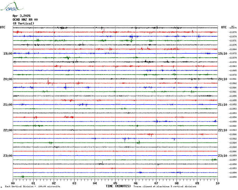The width and height of the screenshot is (238, 190).
Task: Click the 'TIME (MINUTES)' axis title
Action: [118, 186]
